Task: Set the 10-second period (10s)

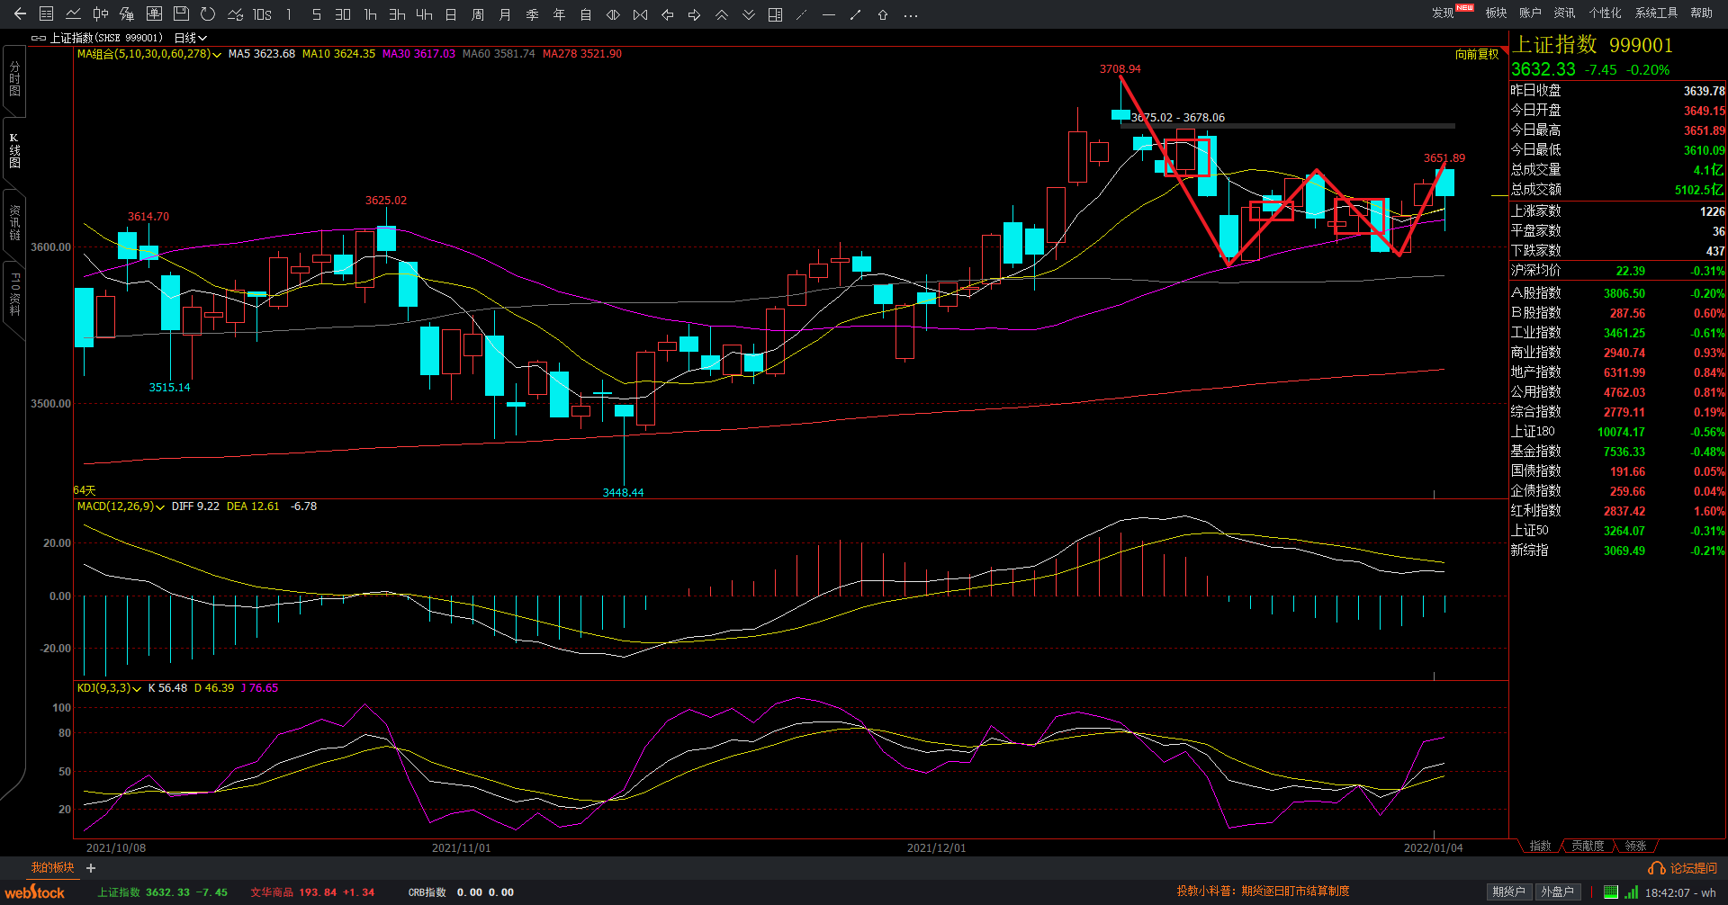Action: click(x=262, y=14)
